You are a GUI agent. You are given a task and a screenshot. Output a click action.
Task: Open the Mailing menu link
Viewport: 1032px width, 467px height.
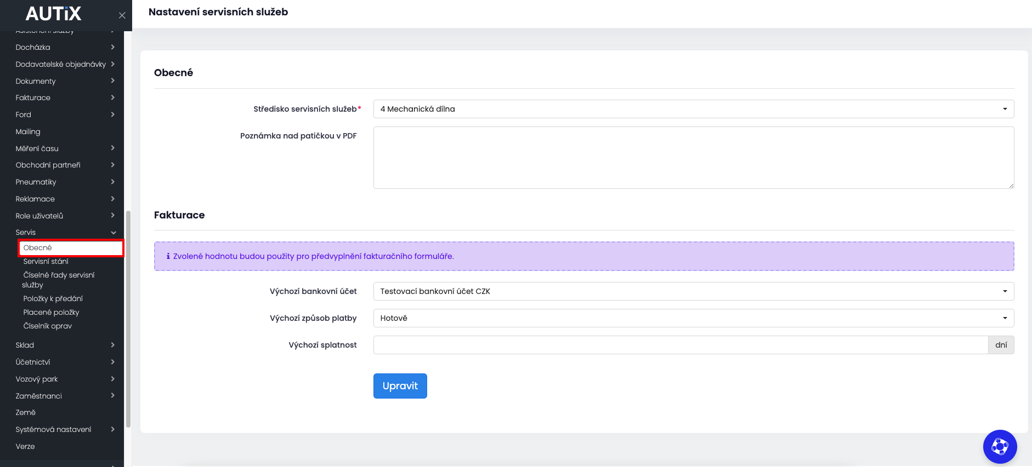28,132
